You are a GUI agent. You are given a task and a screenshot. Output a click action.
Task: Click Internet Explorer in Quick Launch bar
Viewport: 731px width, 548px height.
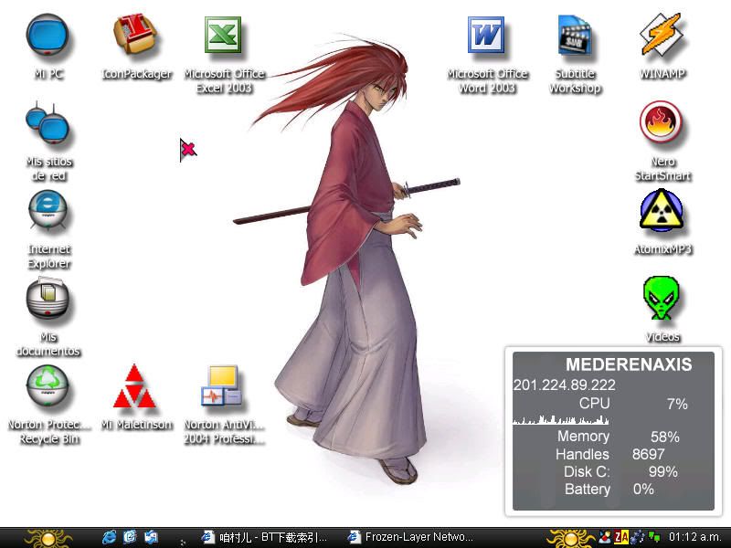109,537
